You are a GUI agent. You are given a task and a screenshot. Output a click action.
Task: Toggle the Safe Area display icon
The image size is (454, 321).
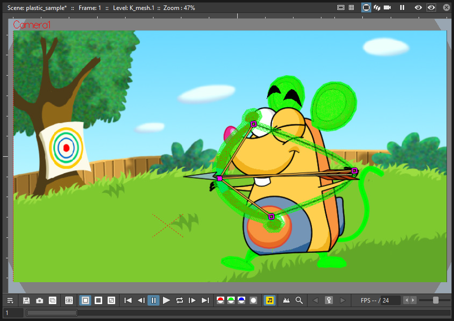(341, 7)
